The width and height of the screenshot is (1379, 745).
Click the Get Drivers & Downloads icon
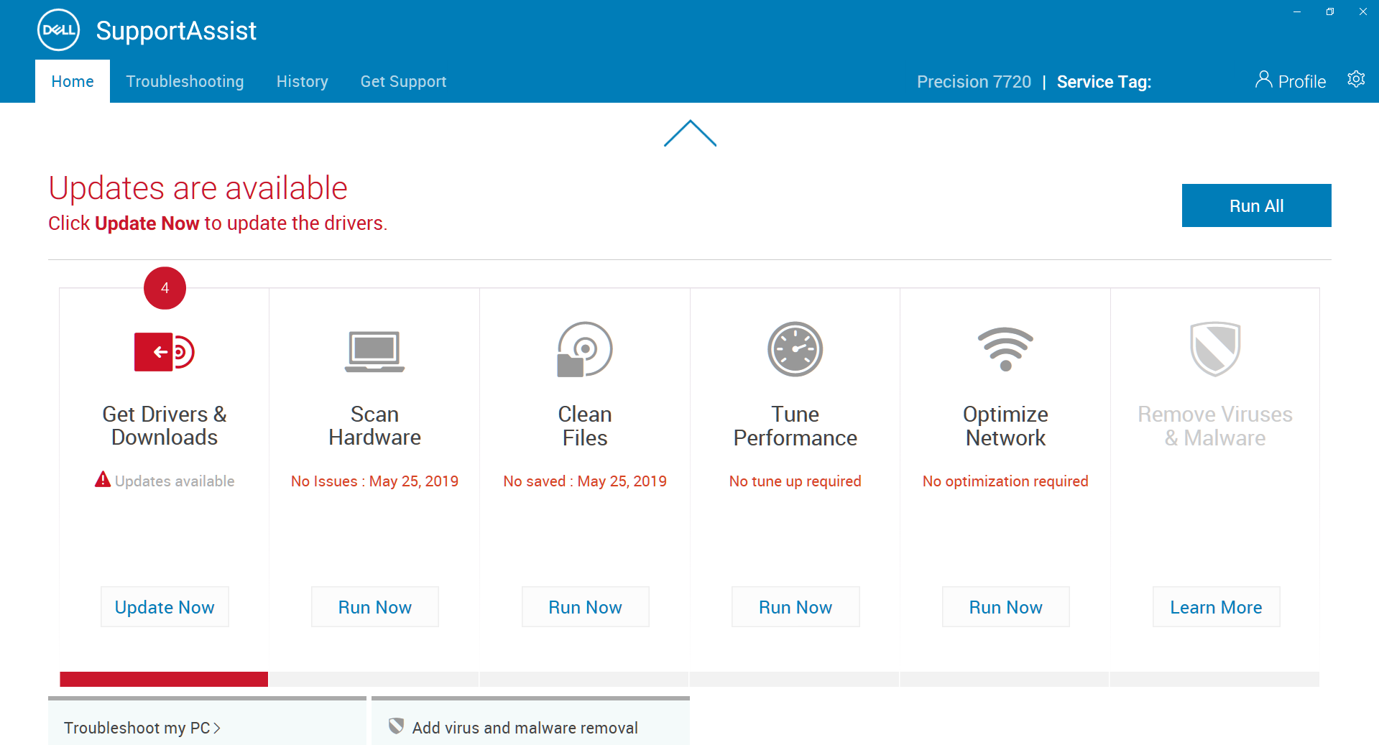(x=165, y=351)
